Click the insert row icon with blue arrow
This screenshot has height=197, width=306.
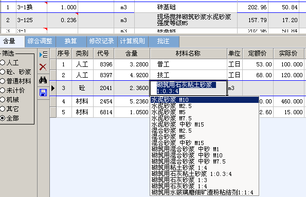(x=43, y=55)
